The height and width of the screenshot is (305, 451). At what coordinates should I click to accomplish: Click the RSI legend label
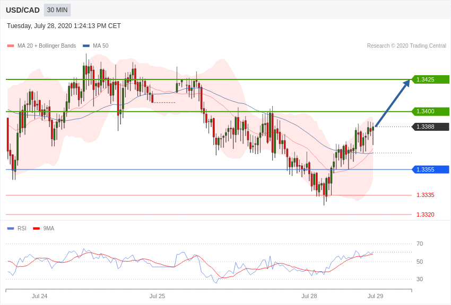pos(22,228)
